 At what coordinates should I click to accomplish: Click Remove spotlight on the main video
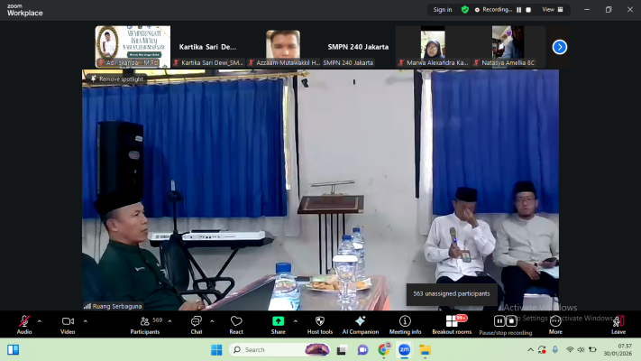coord(116,79)
